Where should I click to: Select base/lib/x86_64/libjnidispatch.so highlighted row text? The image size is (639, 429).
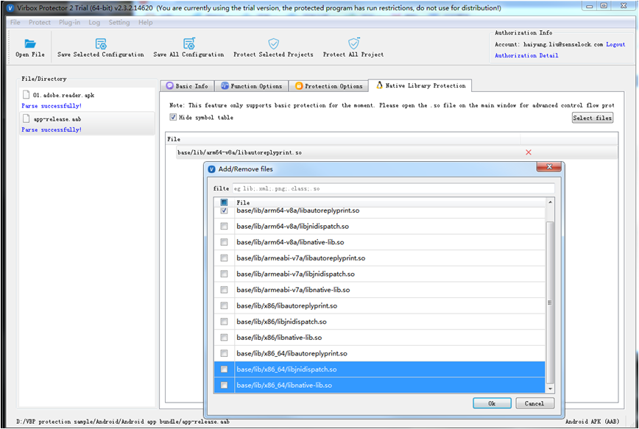[x=286, y=369]
